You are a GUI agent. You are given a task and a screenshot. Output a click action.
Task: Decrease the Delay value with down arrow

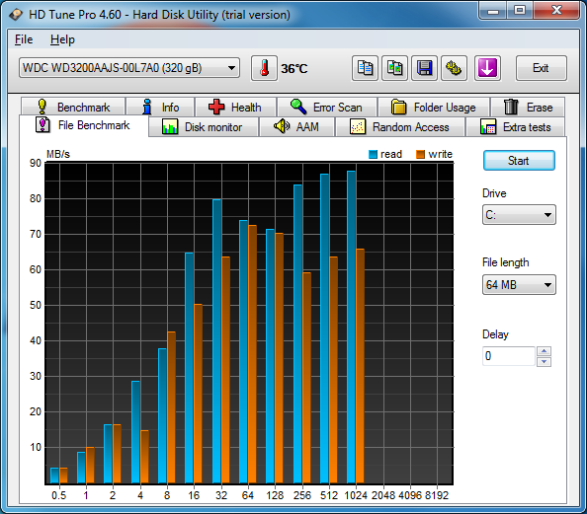544,361
